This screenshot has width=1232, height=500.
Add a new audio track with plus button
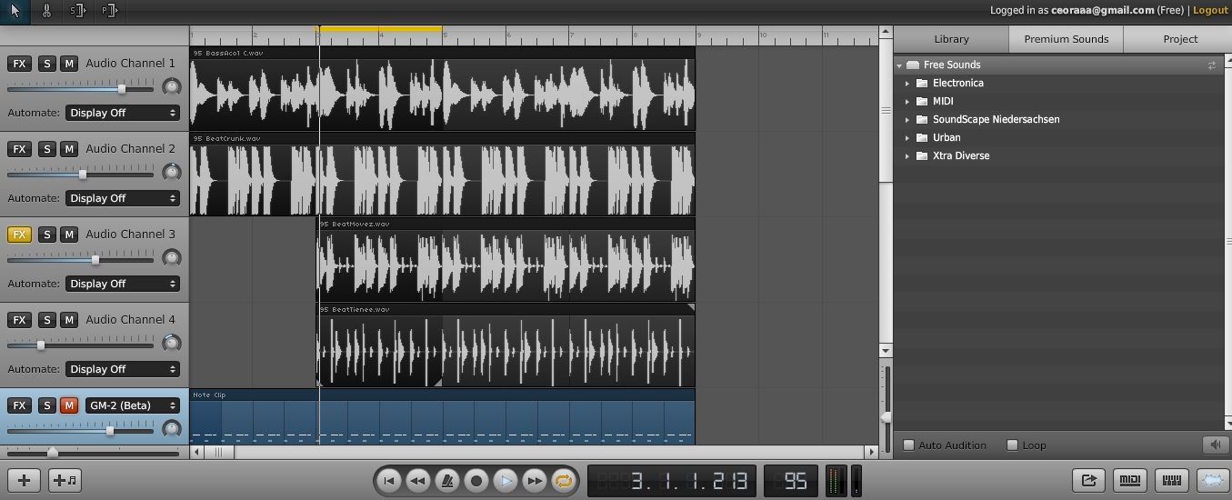24,481
